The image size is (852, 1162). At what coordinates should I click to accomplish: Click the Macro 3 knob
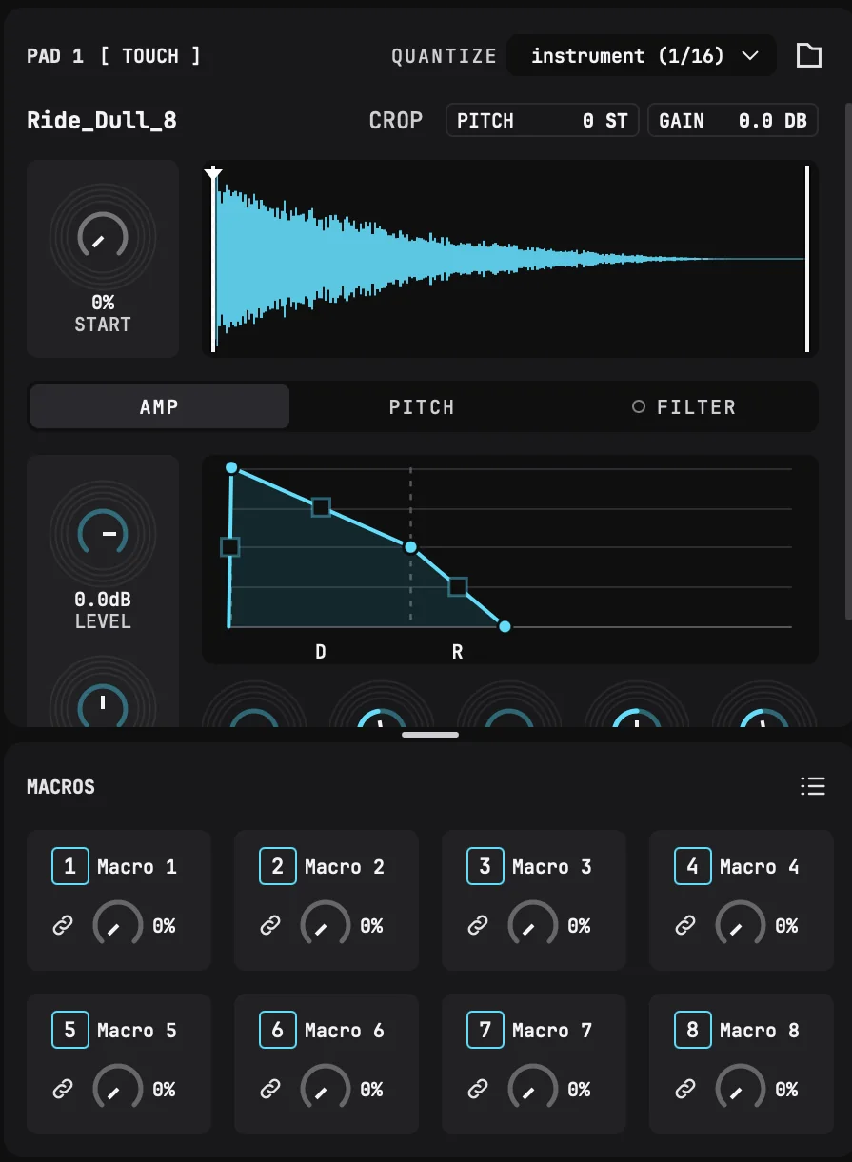533,925
